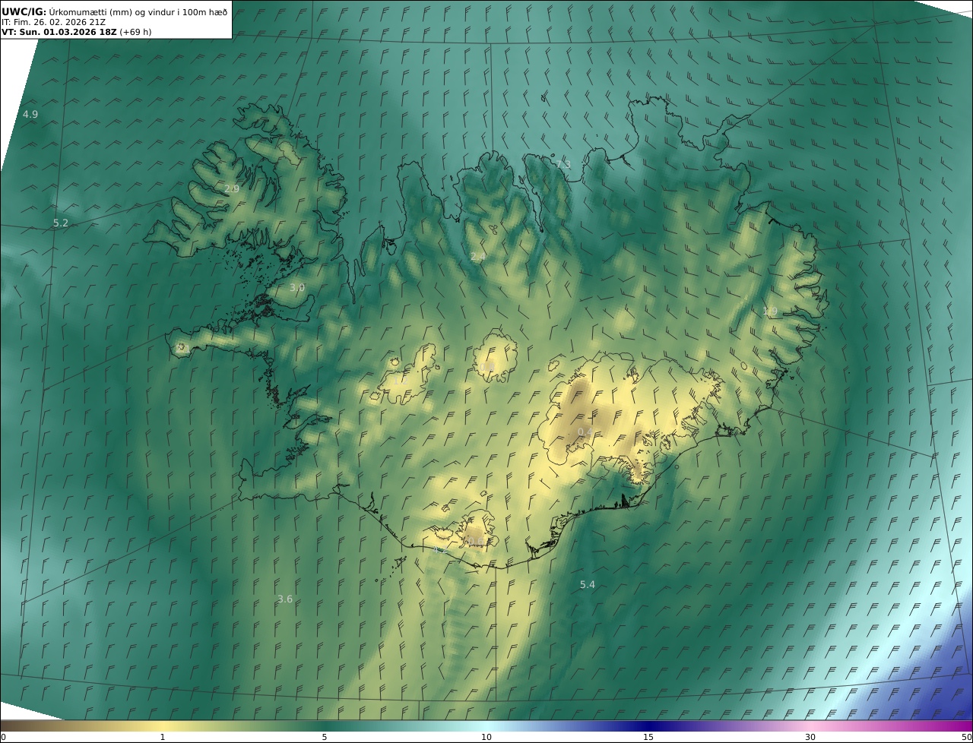Click the valid time 'VT: Sun. 01.03.2026 18Z'

coord(59,33)
